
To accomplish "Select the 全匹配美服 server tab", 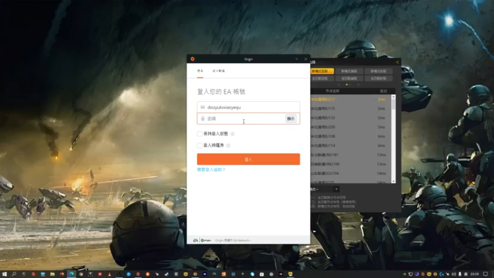I will click(x=349, y=78).
